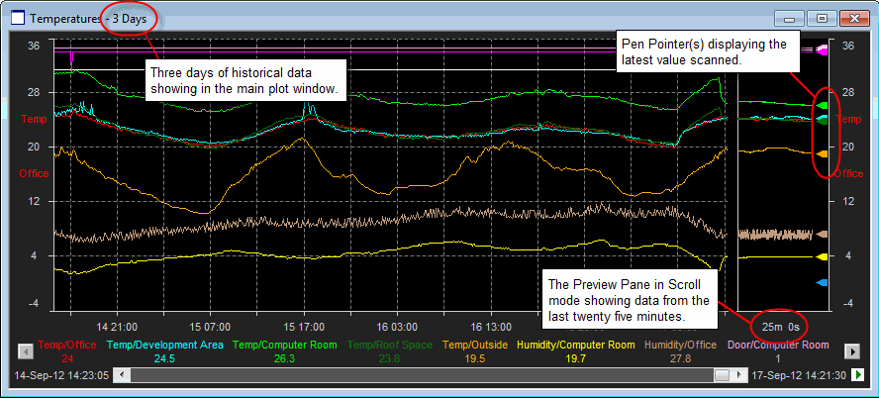The image size is (879, 398).
Task: Toggle the Temp/Development Area pen label
Action: [164, 345]
